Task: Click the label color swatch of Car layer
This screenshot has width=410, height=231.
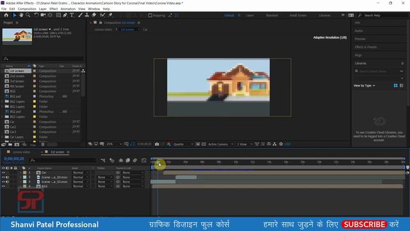Action: coord(24,173)
